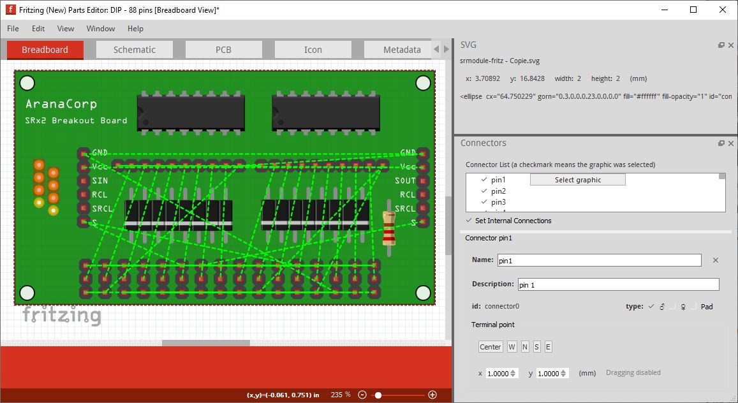
Task: Open the View menu
Action: click(66, 29)
